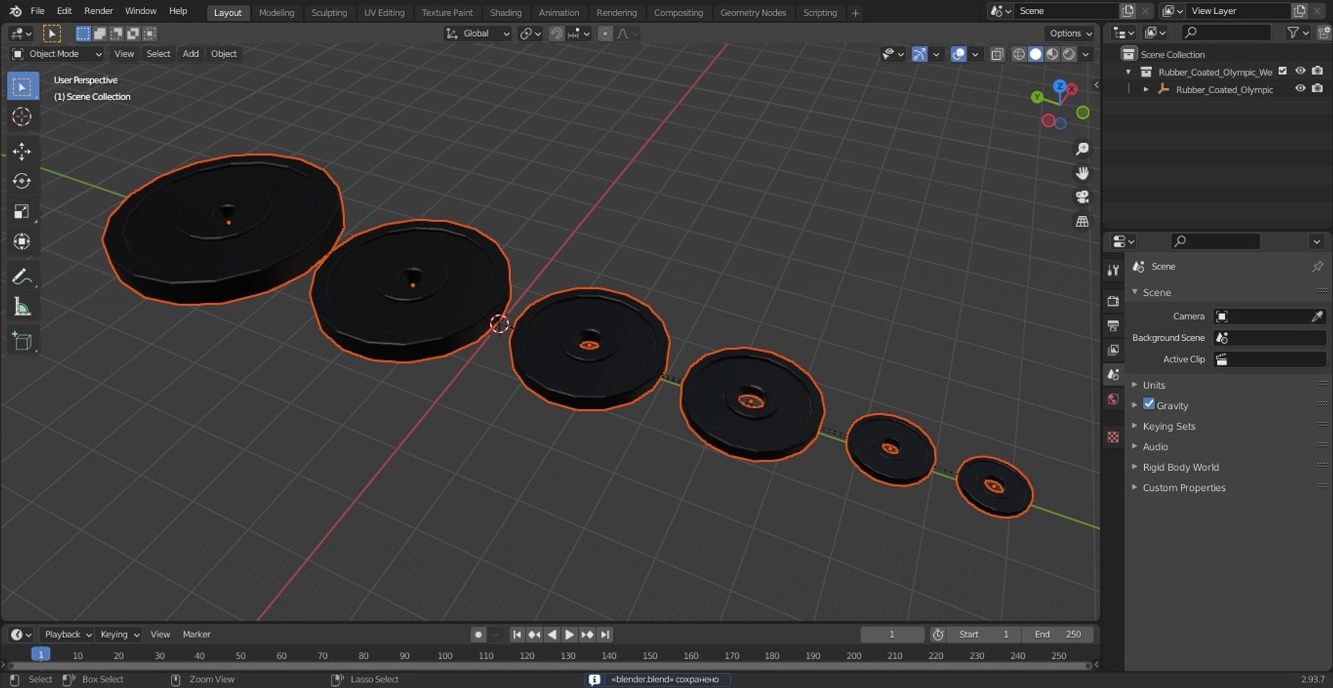Jump to the end frame
This screenshot has width=1333, height=688.
(x=605, y=635)
